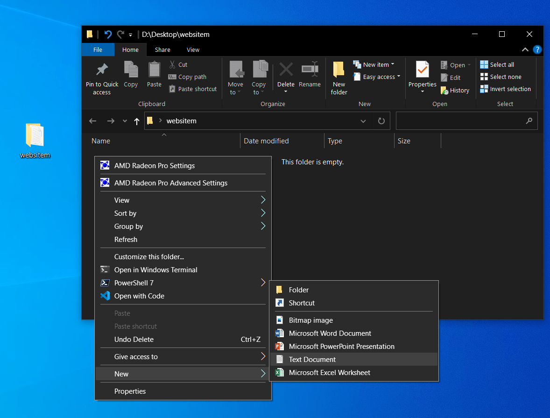Click the Delete ribbon icon

[x=286, y=78]
